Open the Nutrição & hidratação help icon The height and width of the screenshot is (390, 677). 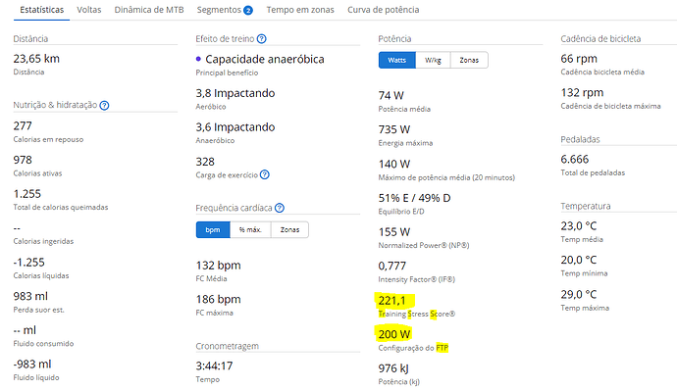(x=104, y=105)
